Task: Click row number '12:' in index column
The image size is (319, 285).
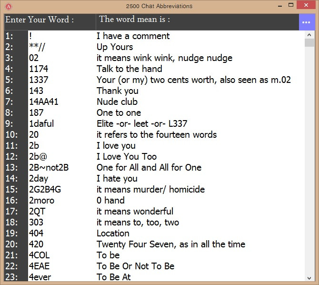Action: 11,157
